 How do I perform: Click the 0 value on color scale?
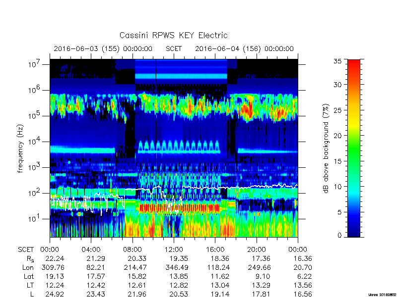[x=339, y=235]
